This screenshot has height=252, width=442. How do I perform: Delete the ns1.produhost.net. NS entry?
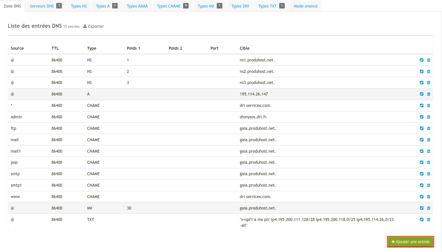(x=429, y=60)
